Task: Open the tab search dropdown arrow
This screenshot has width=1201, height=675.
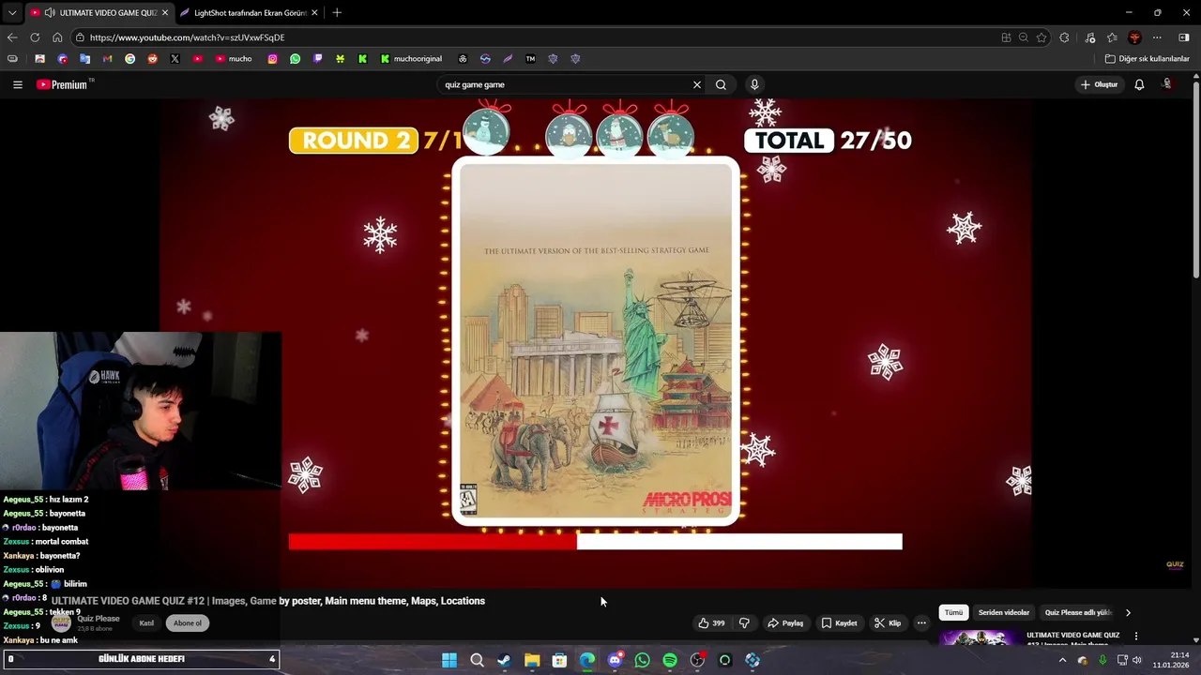Action: tap(12, 12)
